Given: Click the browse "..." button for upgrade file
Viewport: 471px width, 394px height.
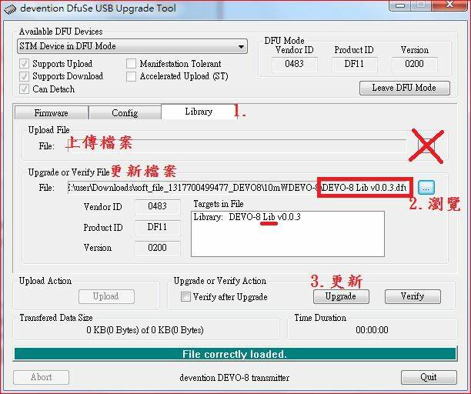Looking at the screenshot, I should point(427,187).
